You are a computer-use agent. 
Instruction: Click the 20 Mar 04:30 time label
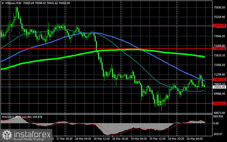[194, 139]
